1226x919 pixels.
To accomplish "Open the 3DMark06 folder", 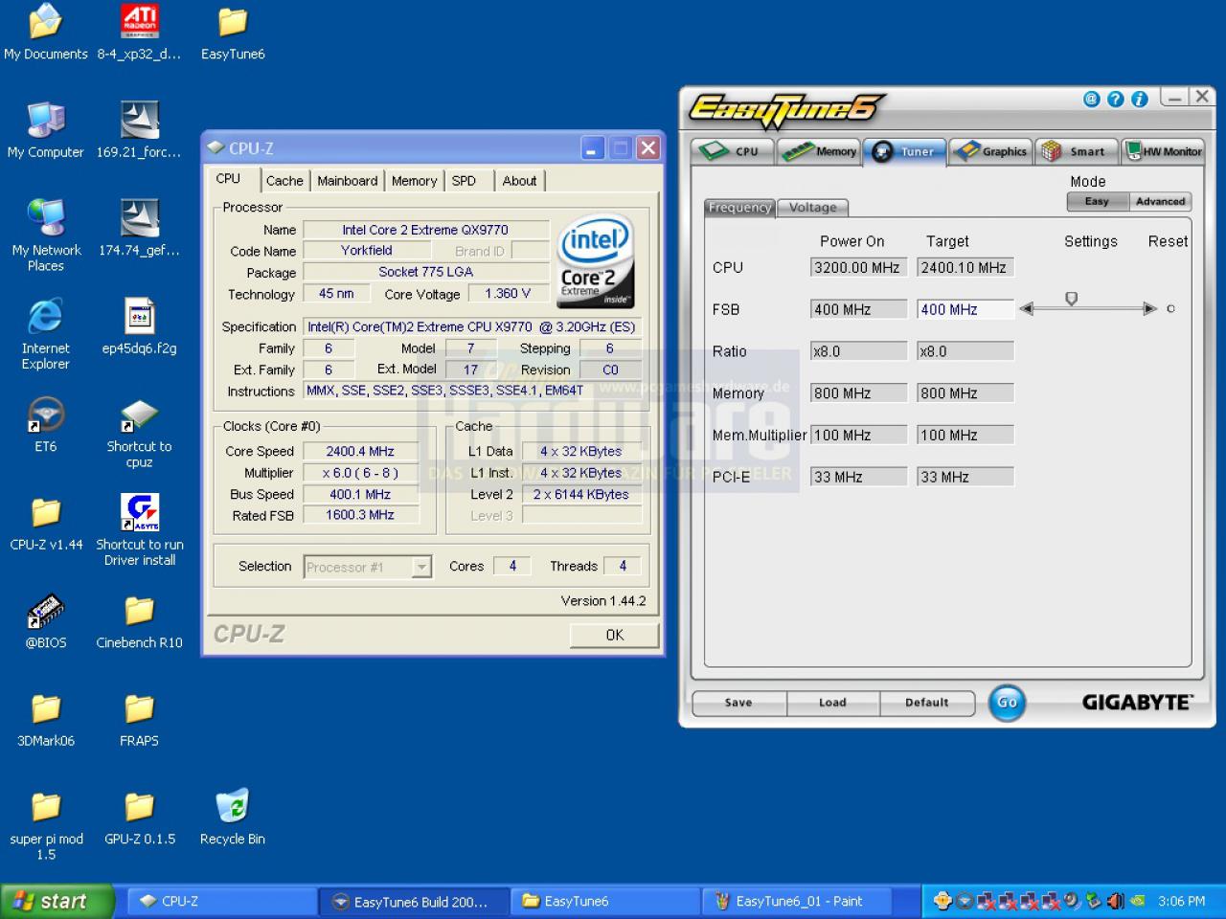I will (45, 720).
